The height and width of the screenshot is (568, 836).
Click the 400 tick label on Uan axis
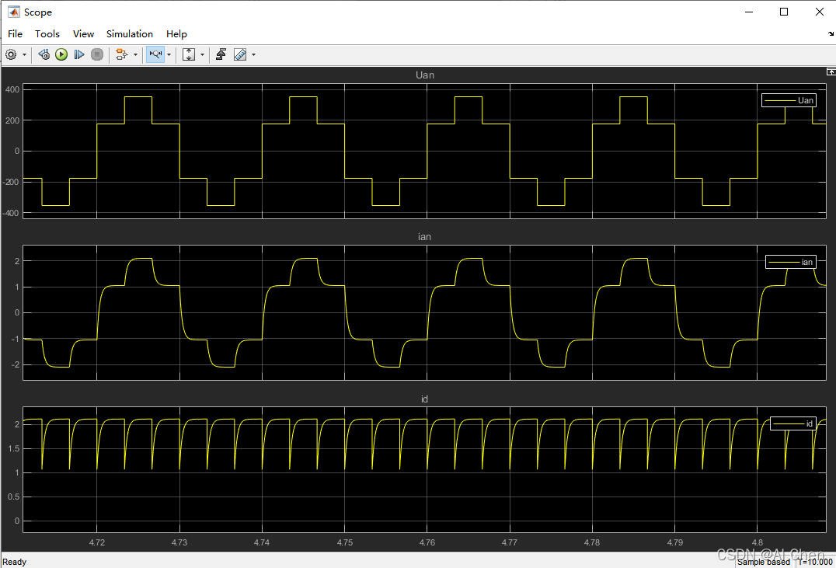[x=12, y=89]
